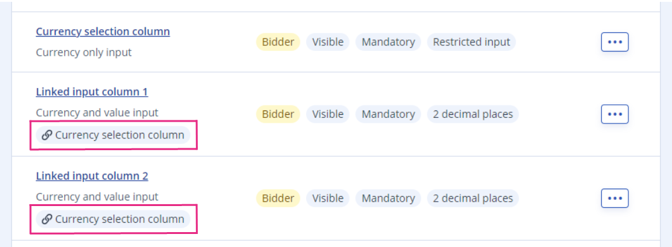Click 2 decimal places tag for Linked input column 2
Image resolution: width=672 pixels, height=247 pixels.
(473, 199)
